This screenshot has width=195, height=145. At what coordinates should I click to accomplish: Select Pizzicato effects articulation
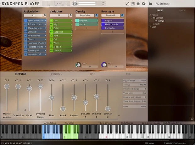point(35,47)
